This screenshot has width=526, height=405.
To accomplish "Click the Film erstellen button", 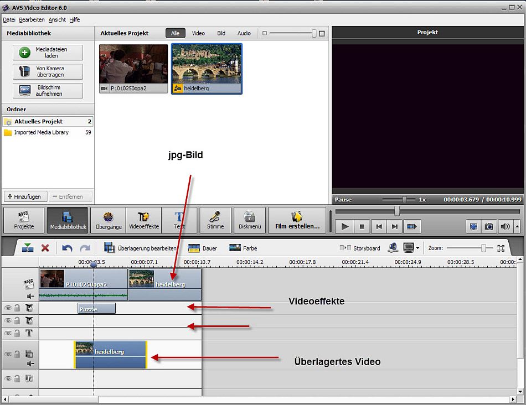I will coord(297,220).
